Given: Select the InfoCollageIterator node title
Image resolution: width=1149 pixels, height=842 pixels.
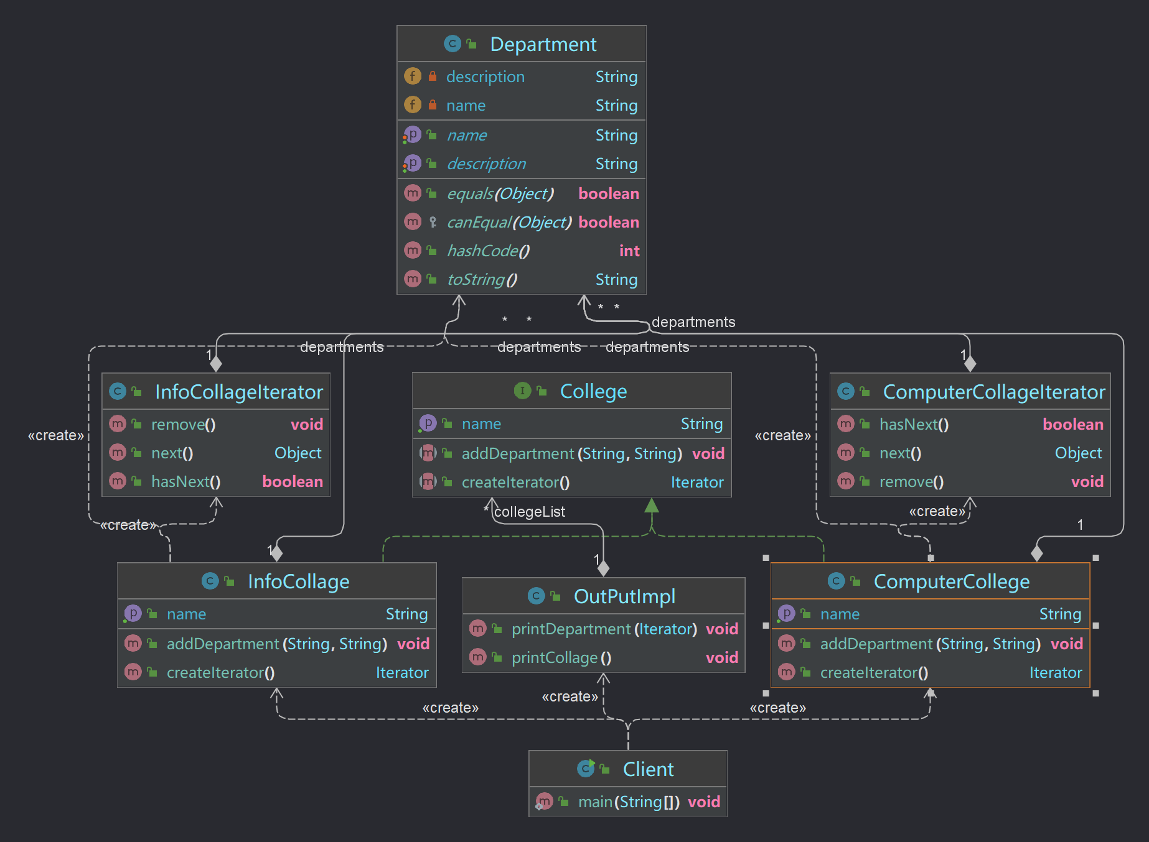Looking at the screenshot, I should (238, 392).
